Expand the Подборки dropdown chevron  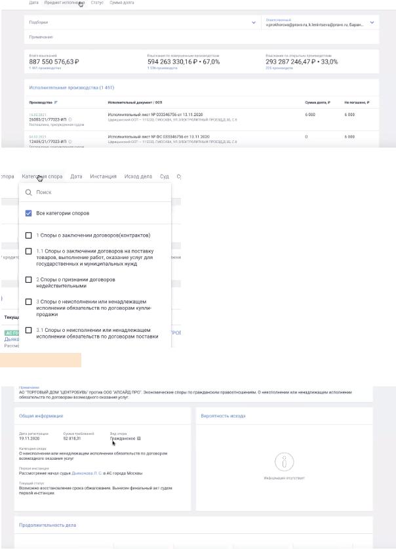(x=254, y=22)
